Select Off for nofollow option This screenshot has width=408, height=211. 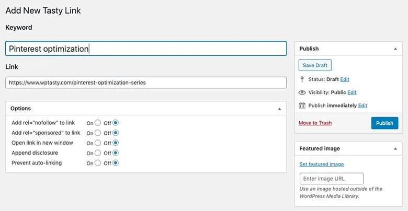(x=116, y=123)
